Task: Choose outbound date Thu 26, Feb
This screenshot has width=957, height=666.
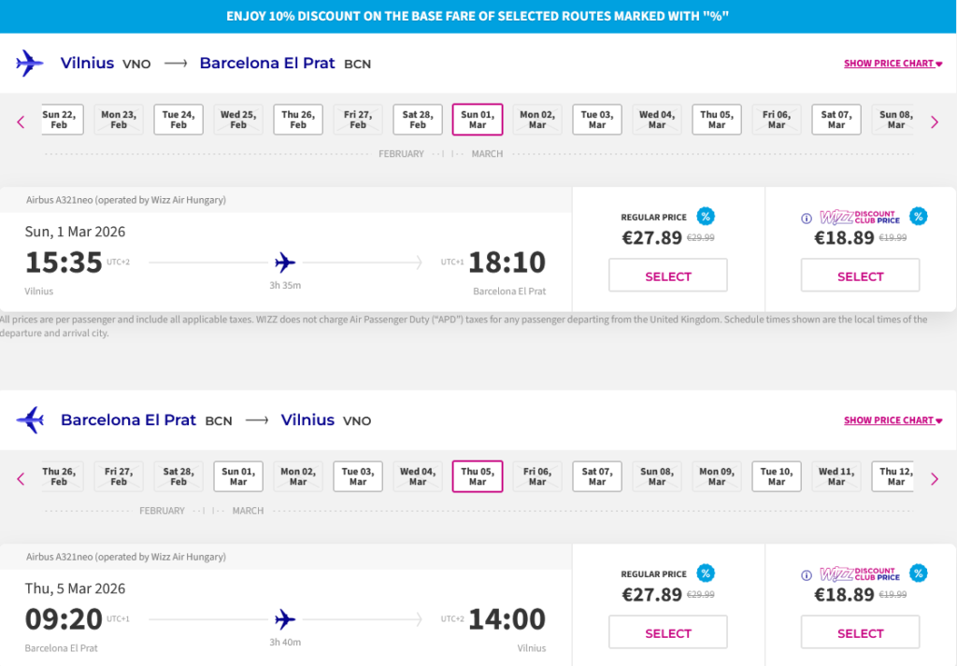Action: pos(298,120)
